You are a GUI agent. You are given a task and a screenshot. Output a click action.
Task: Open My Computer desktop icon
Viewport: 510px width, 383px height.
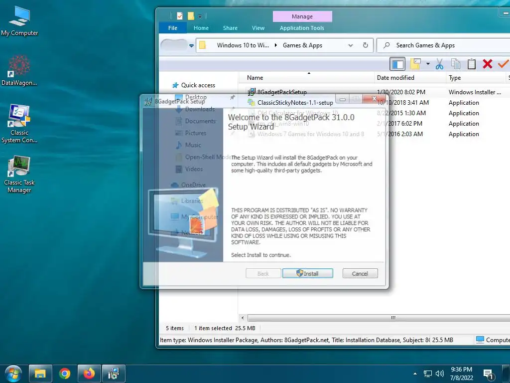pyautogui.click(x=19, y=21)
